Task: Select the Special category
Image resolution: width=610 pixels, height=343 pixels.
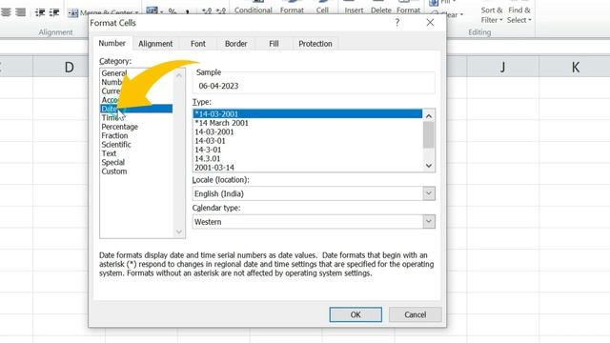Action: pos(136,162)
